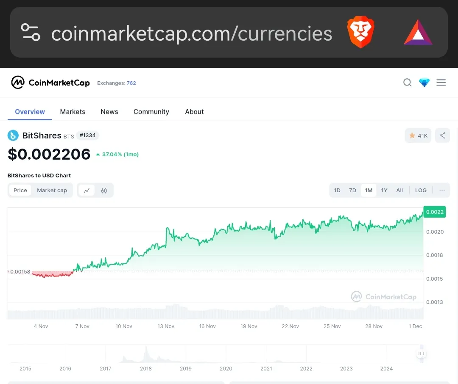Viewport: 458px width, 384px height.
Task: Share the BitShares page
Action: 442,135
